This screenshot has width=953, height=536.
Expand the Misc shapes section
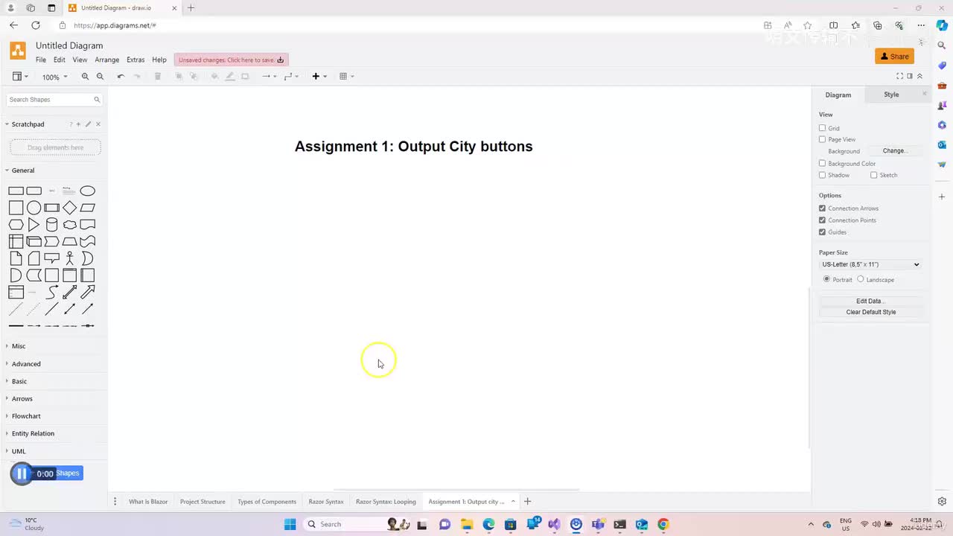(x=19, y=346)
